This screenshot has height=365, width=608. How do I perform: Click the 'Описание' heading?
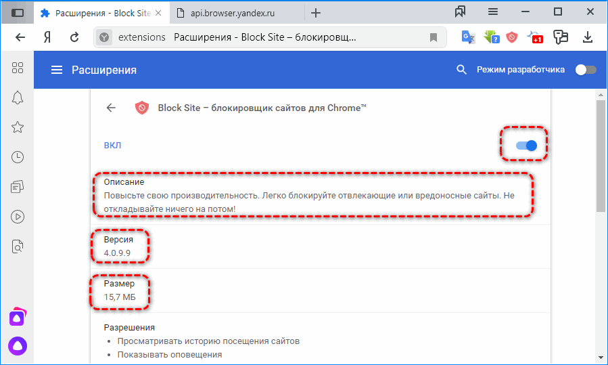click(x=124, y=182)
